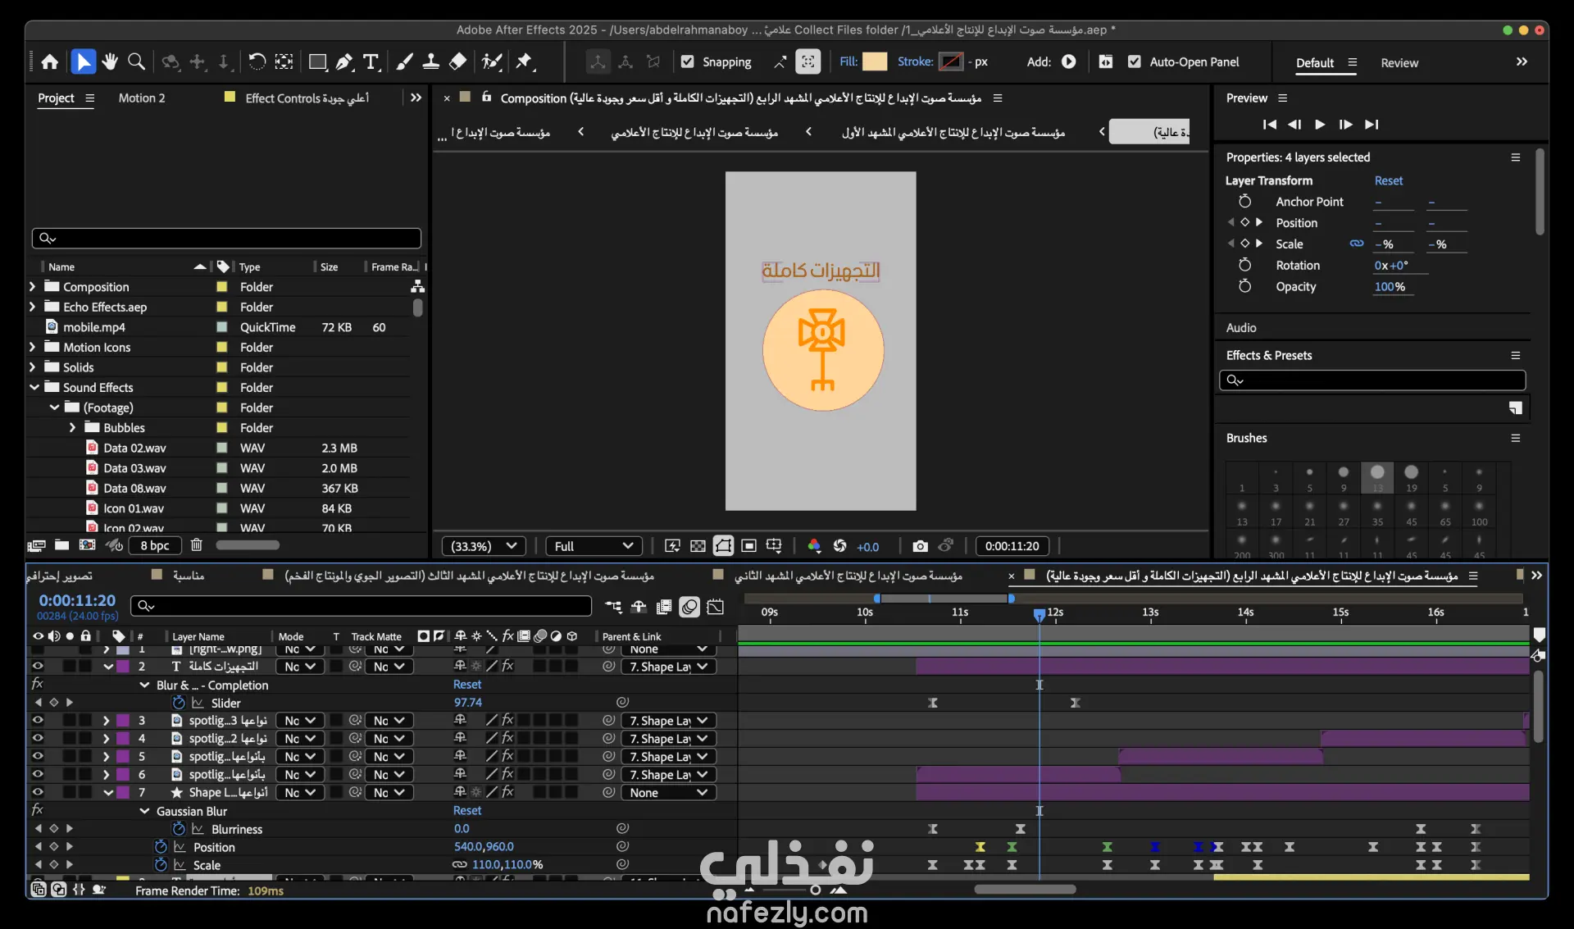Collapse the Sound Effects folder
The height and width of the screenshot is (929, 1574).
[34, 387]
